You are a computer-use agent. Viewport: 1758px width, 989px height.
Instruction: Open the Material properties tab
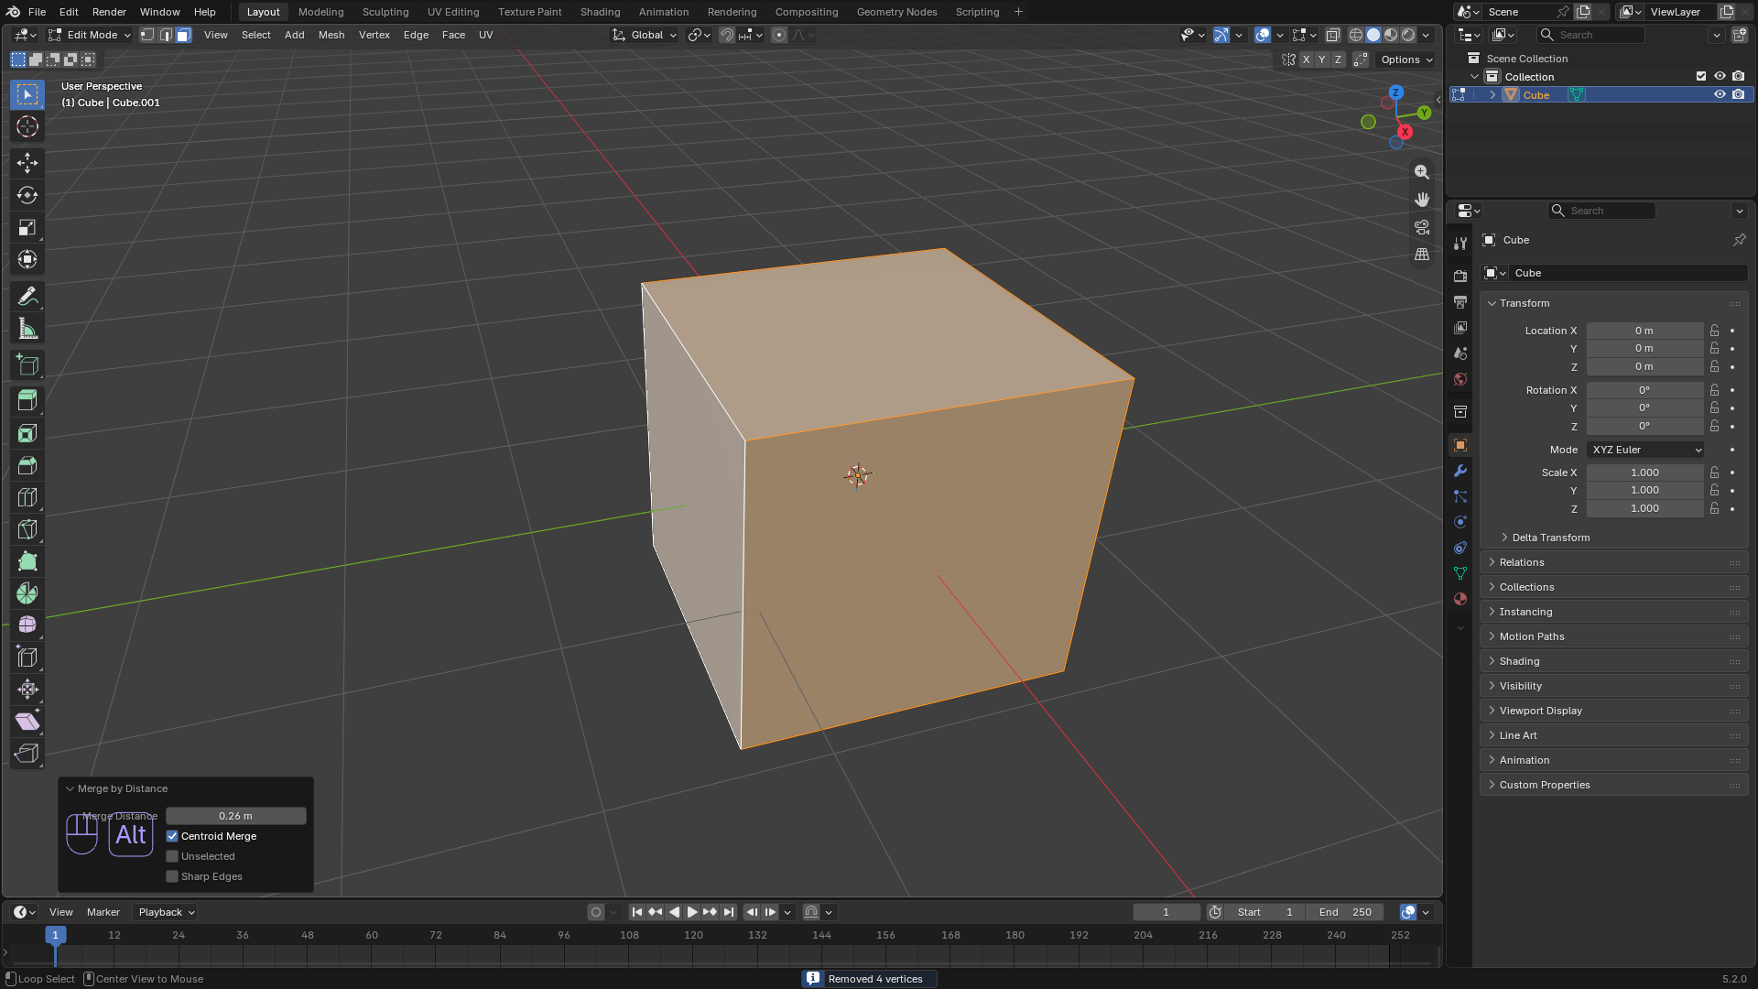[1460, 599]
